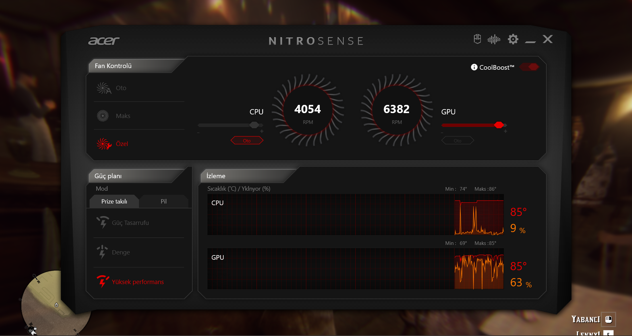
Task: Toggle the CoolBoost switch
Action: coord(529,67)
